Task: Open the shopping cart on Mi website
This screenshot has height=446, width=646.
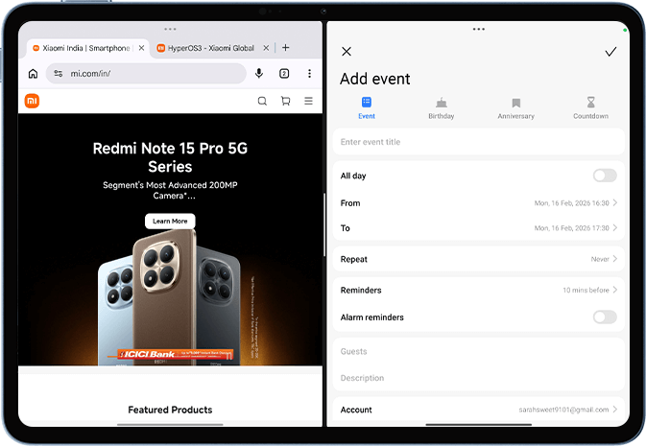Action: pos(285,102)
